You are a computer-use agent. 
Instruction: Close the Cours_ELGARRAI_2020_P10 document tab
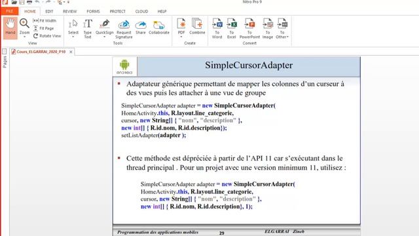(x=71, y=52)
